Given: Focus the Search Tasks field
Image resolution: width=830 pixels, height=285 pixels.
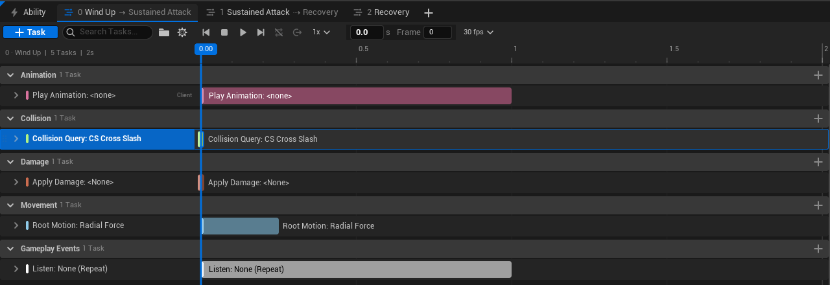Looking at the screenshot, I should coord(108,32).
